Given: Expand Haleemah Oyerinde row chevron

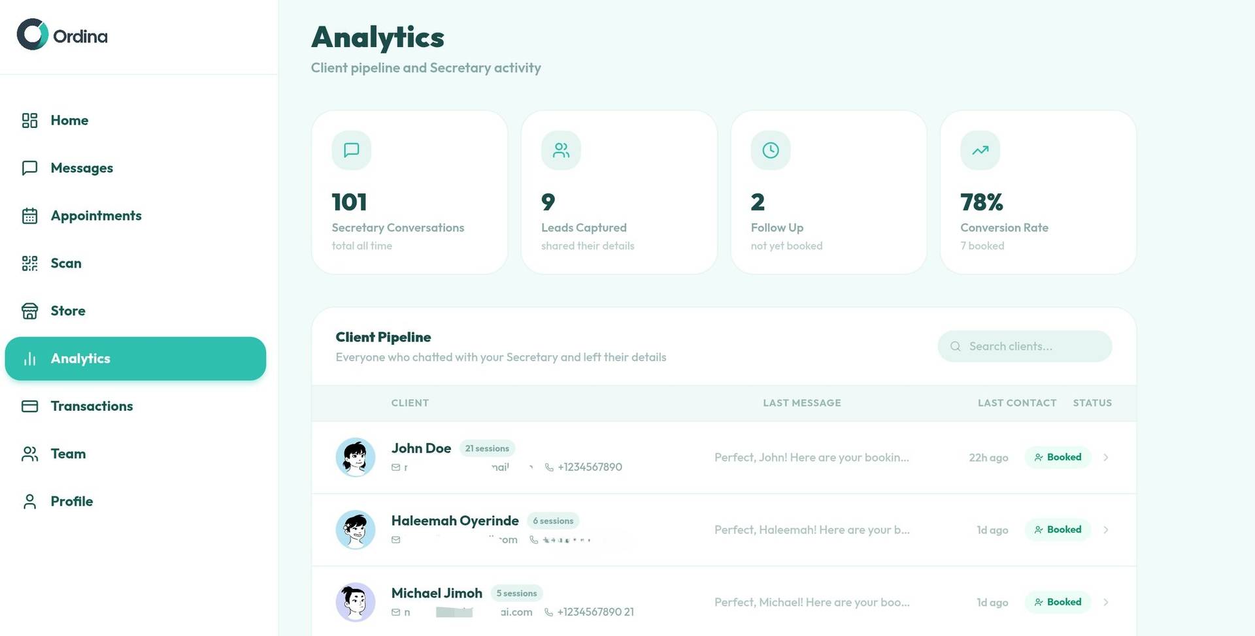Looking at the screenshot, I should click(x=1106, y=530).
